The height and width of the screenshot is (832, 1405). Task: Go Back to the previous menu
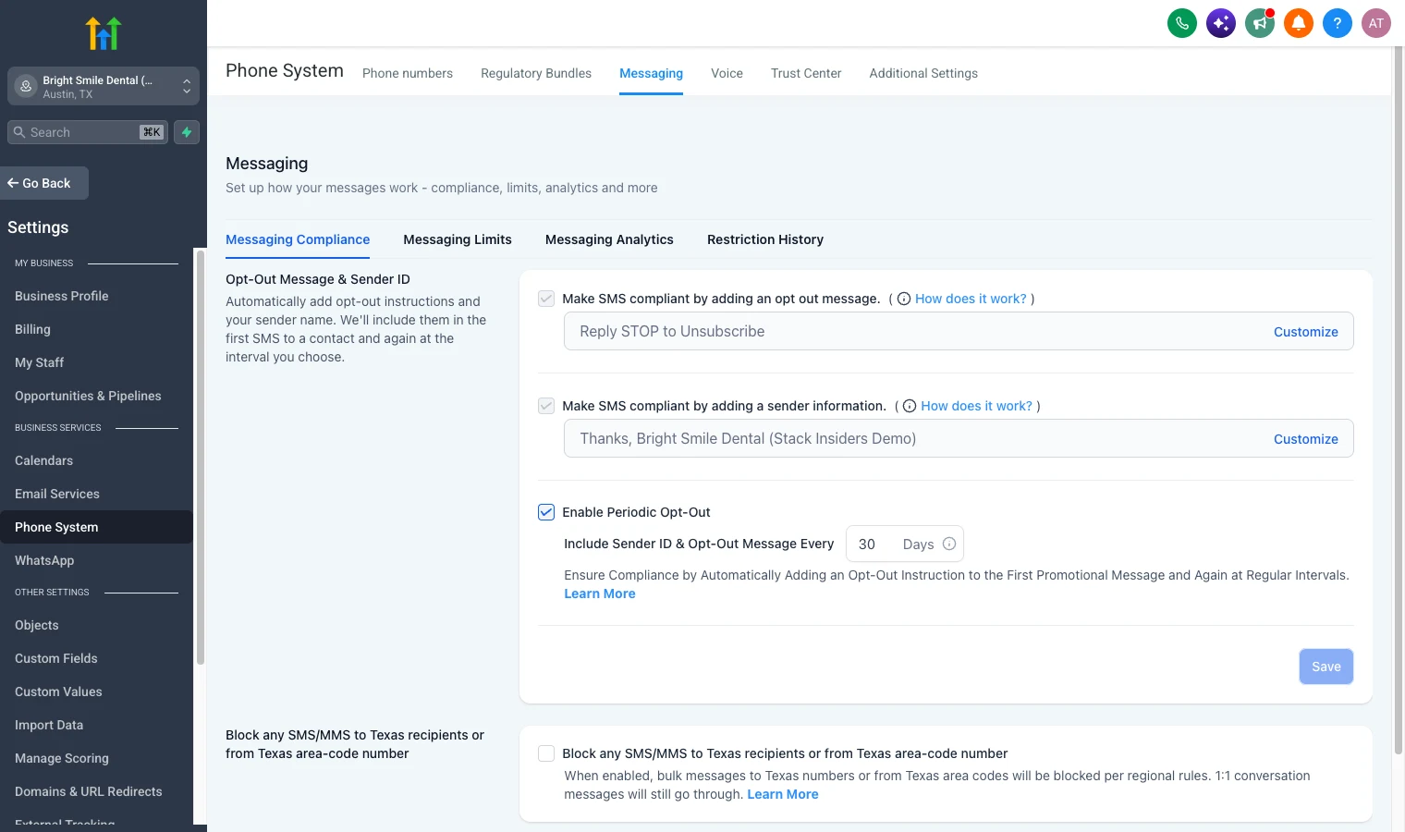[44, 183]
